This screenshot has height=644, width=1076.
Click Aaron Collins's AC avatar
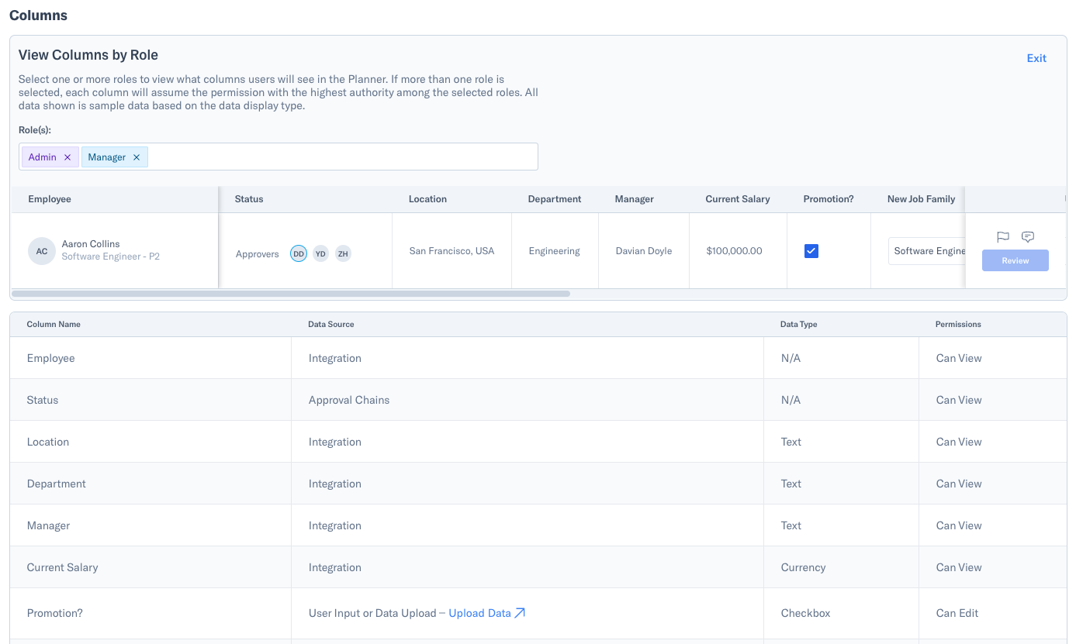tap(41, 250)
